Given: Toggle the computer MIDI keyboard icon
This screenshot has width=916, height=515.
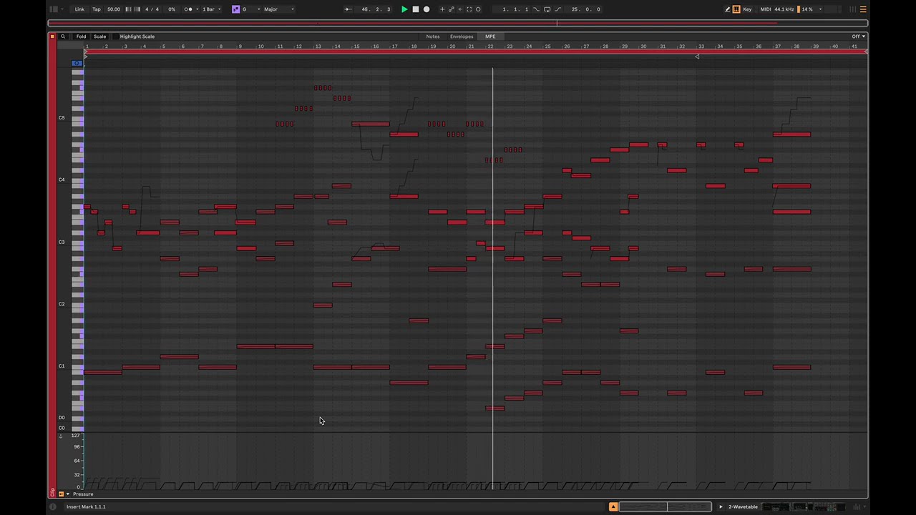Looking at the screenshot, I should pos(736,9).
